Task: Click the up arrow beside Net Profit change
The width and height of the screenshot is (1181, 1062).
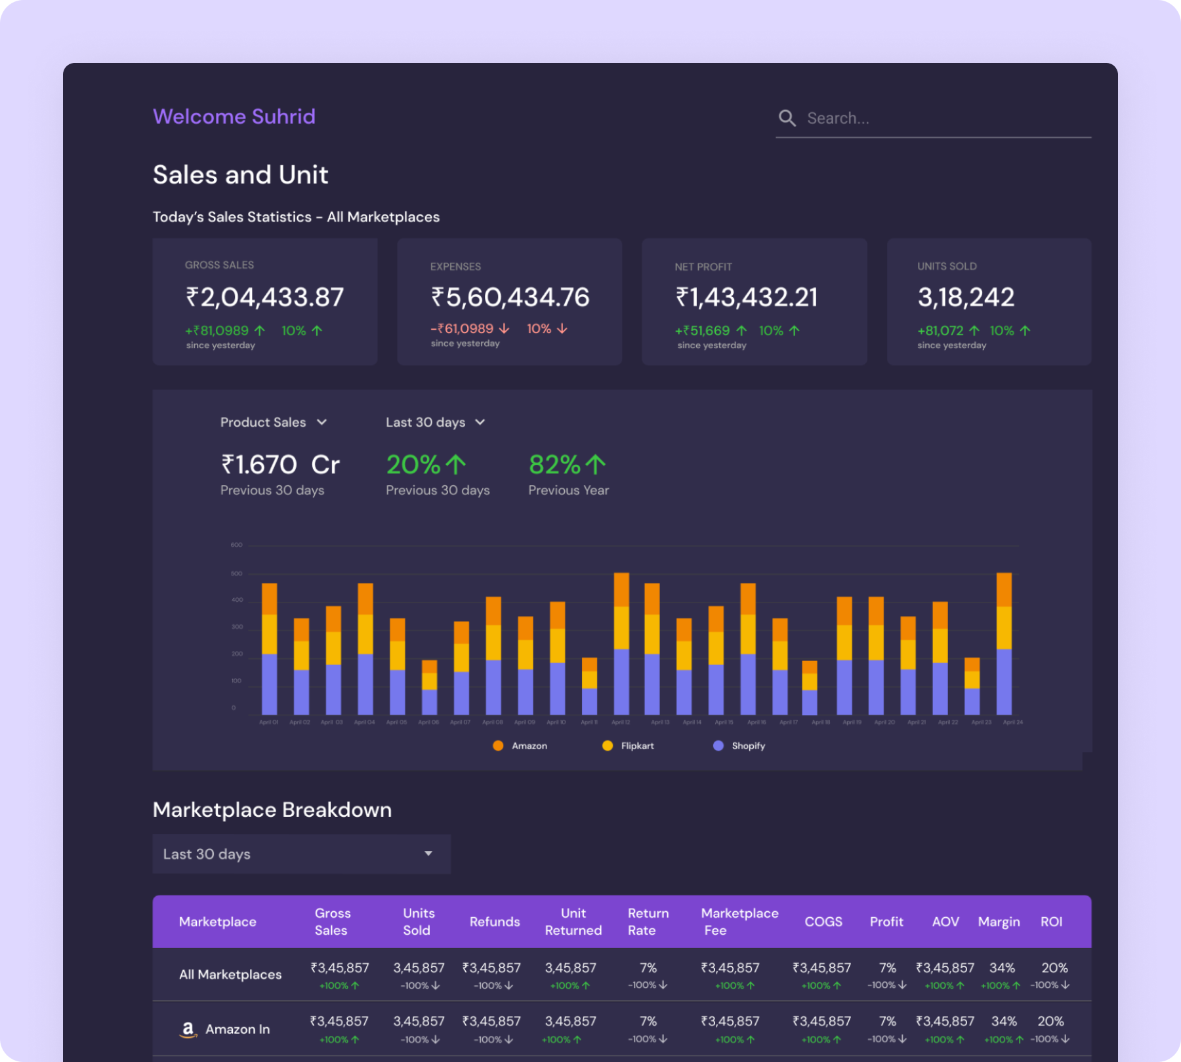Action: pyautogui.click(x=741, y=330)
